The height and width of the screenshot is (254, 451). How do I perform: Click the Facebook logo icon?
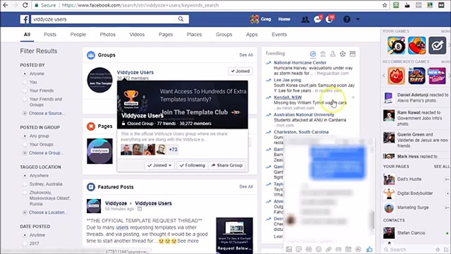click(25, 19)
